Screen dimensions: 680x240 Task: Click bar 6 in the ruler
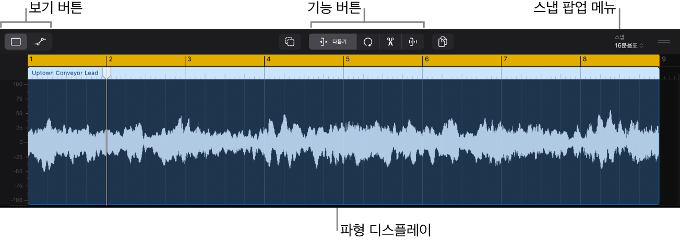click(x=426, y=59)
